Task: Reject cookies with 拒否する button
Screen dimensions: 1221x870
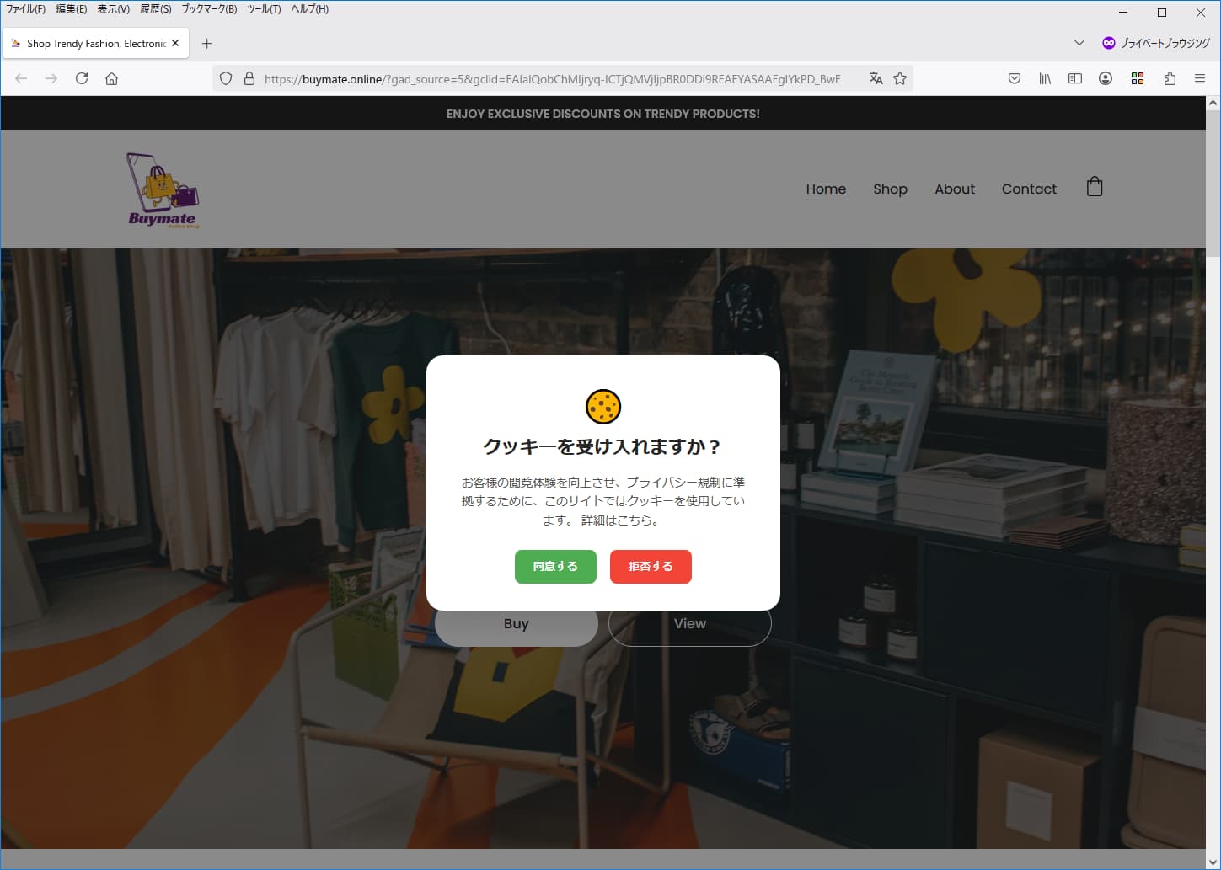Action: click(x=651, y=567)
